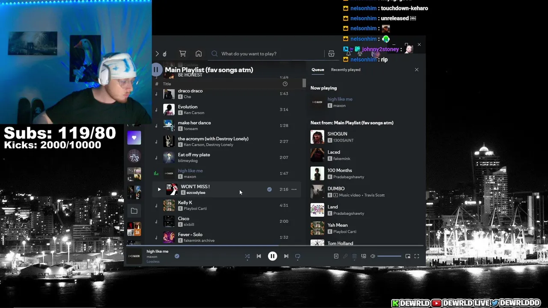Play 100 Months from the queue

pos(366,173)
